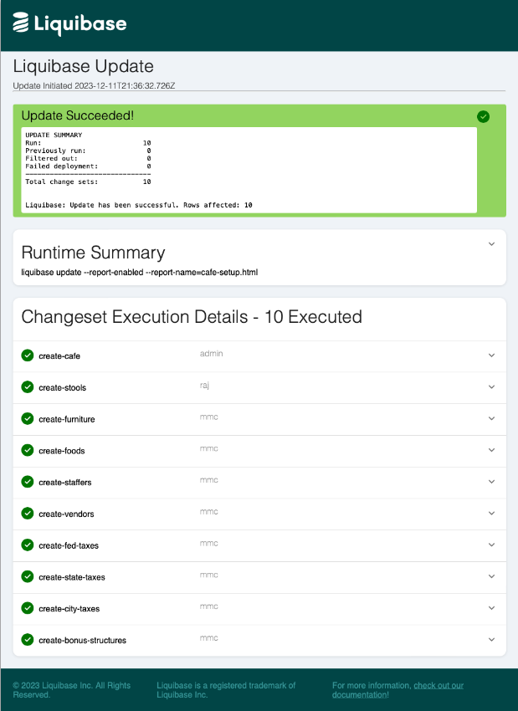Click the checkmark icon next to create-bonus-structures
Screen dimensions: 518x711
[26, 638]
